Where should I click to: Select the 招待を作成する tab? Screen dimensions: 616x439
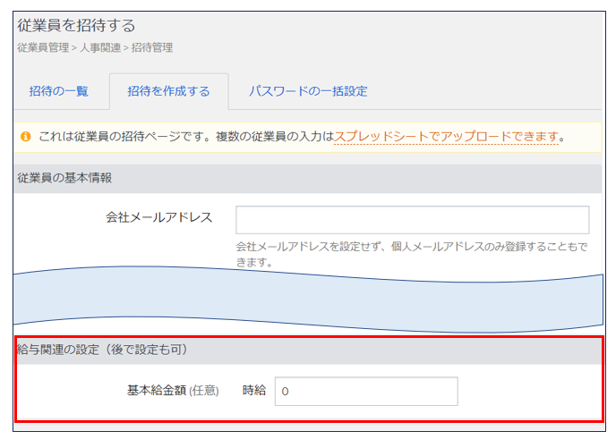click(168, 91)
